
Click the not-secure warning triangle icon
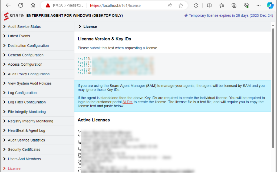click(x=48, y=6)
